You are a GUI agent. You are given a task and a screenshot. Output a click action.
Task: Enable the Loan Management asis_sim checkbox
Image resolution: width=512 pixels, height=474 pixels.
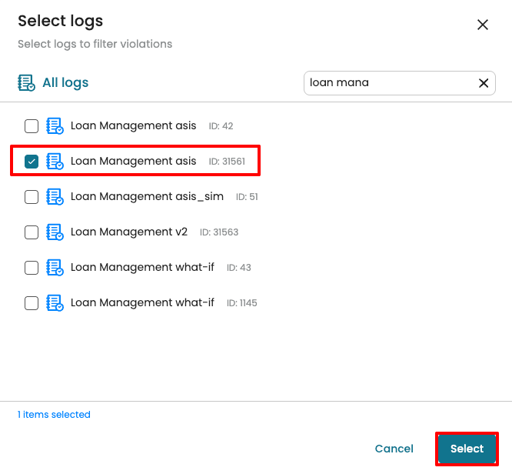tap(32, 197)
